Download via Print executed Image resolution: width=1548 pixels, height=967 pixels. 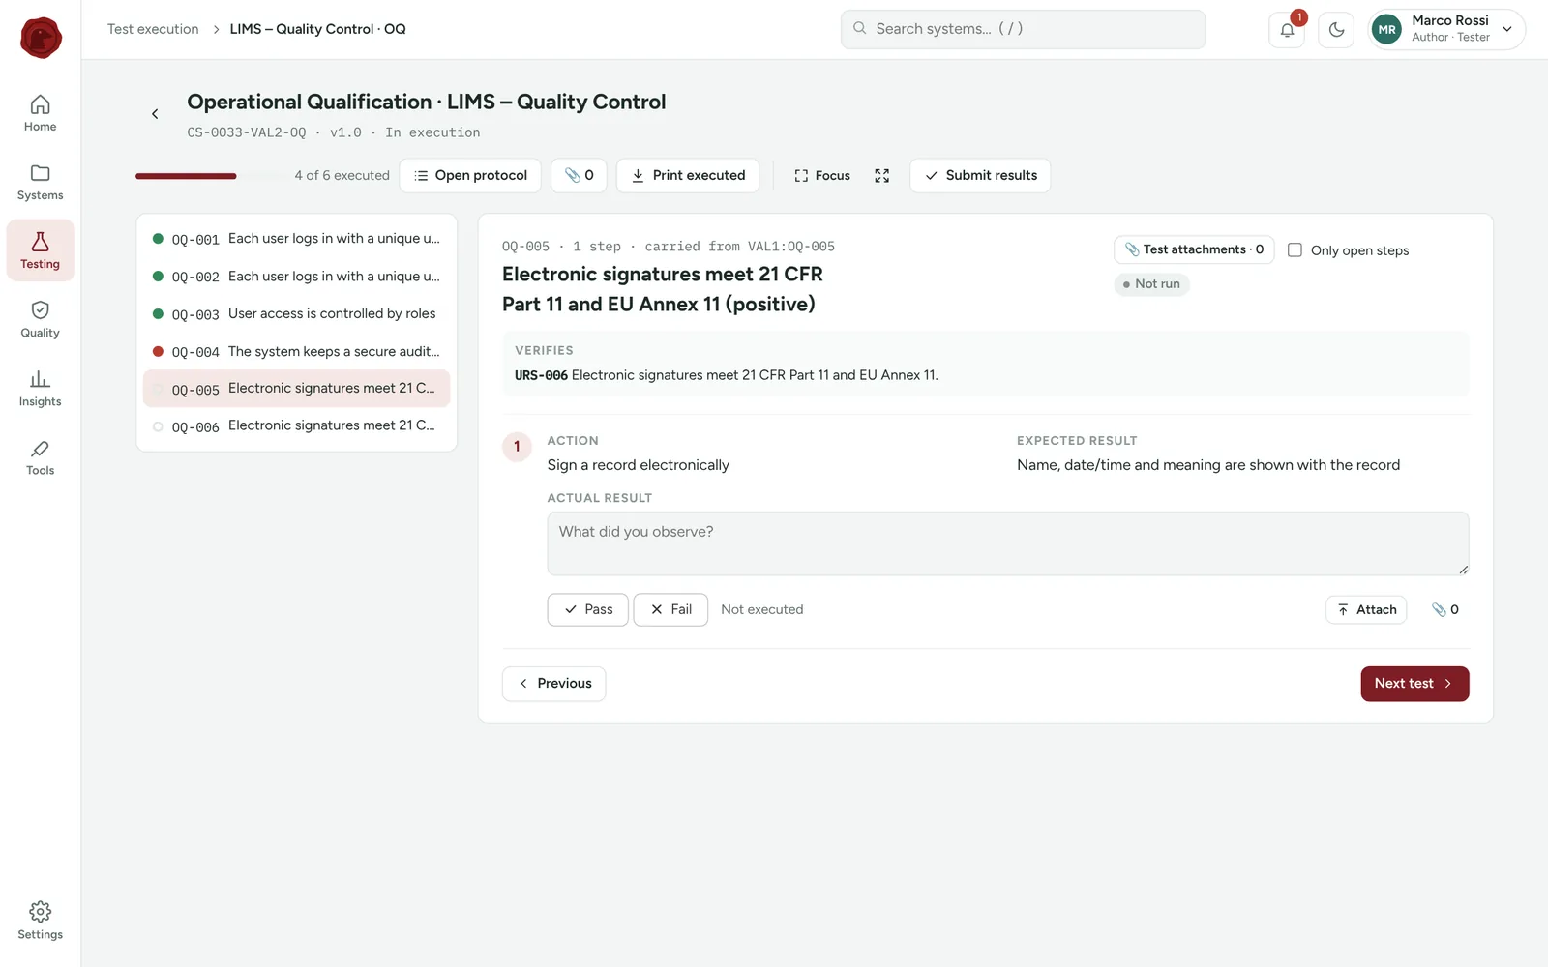688,175
